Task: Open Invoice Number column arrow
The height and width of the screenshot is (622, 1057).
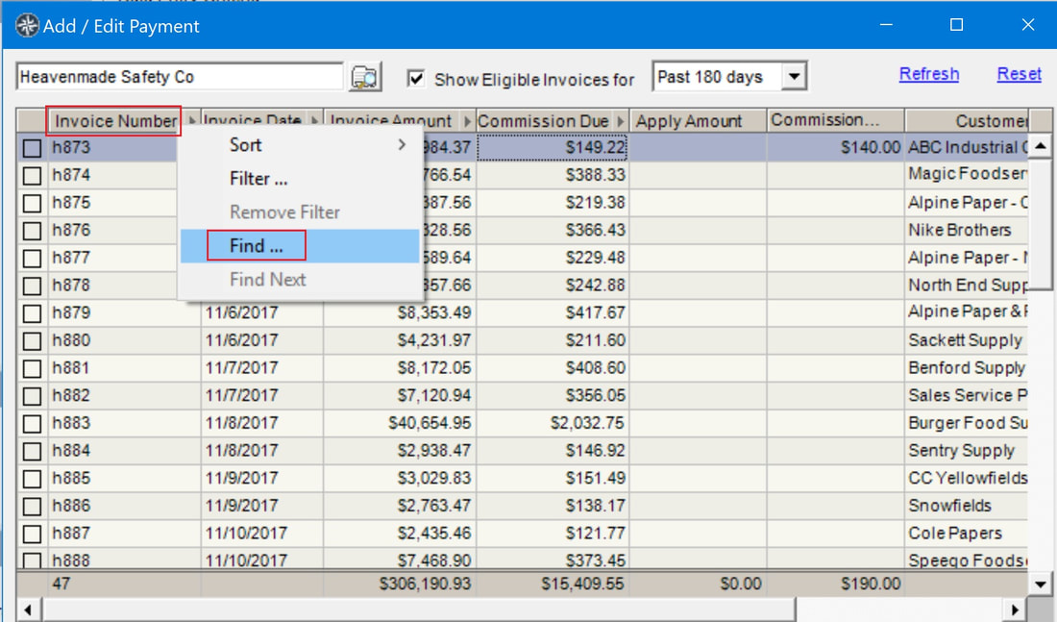Action: [x=192, y=121]
